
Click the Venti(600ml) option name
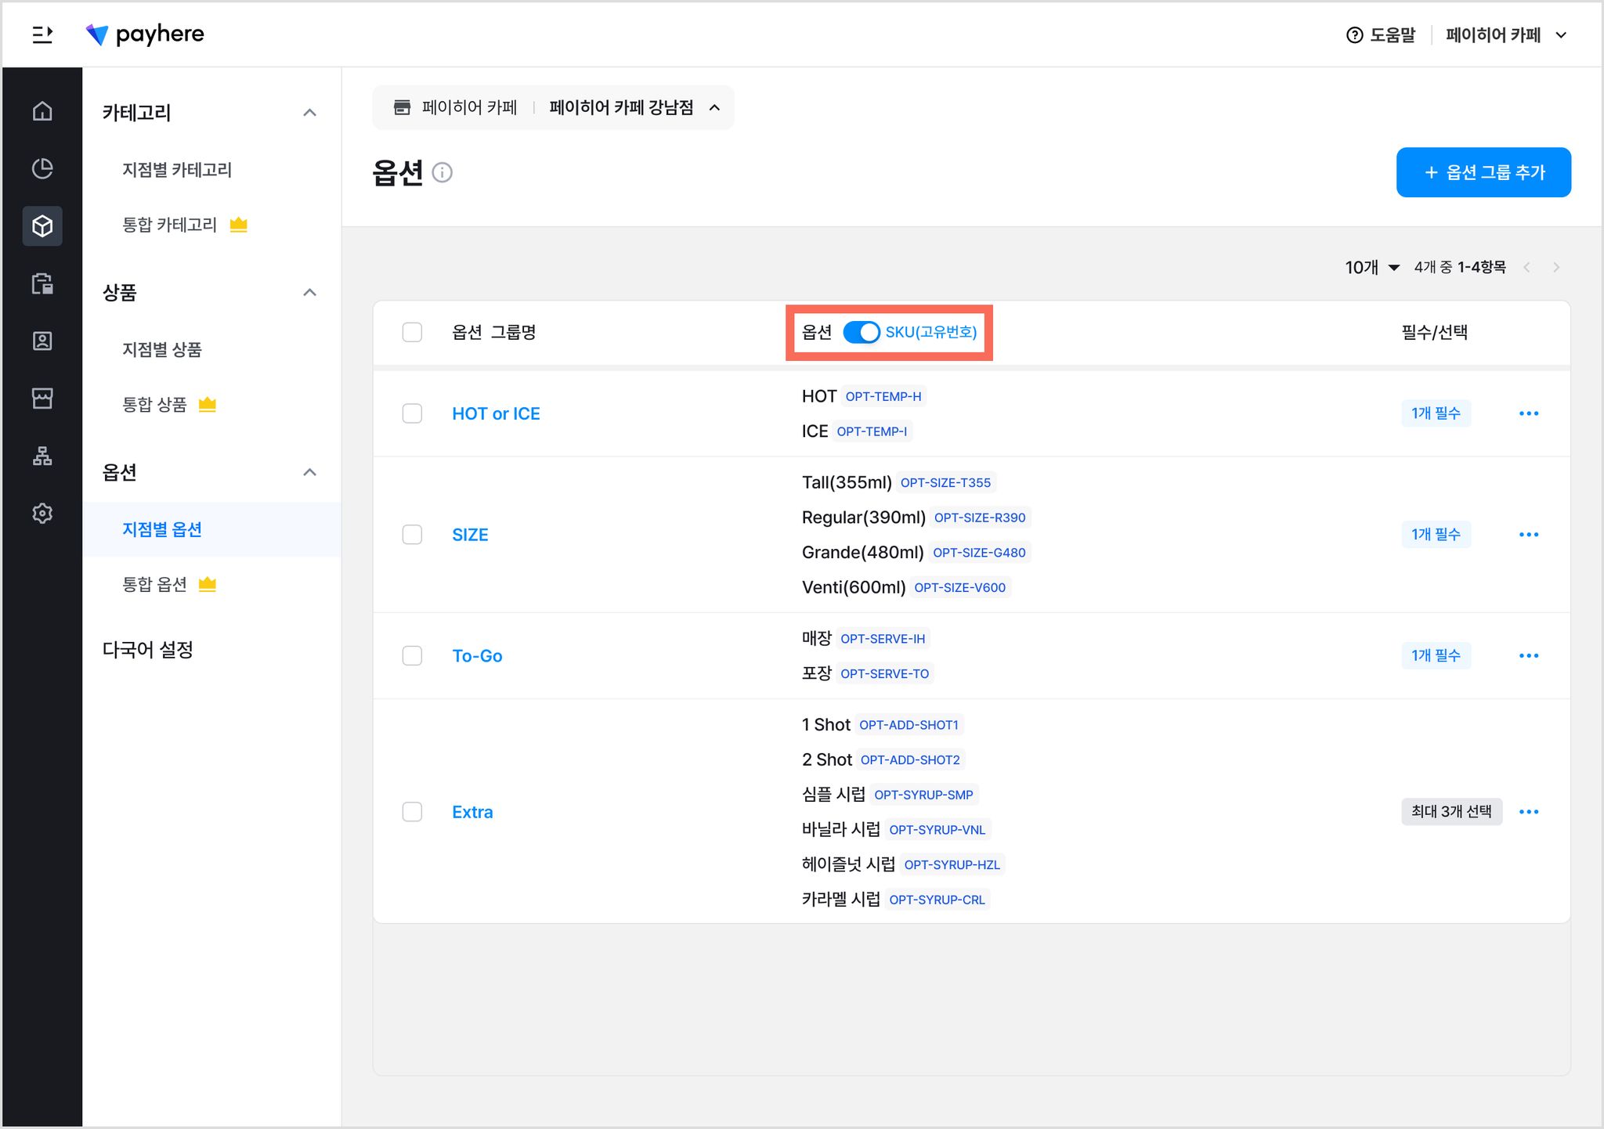[x=854, y=587]
